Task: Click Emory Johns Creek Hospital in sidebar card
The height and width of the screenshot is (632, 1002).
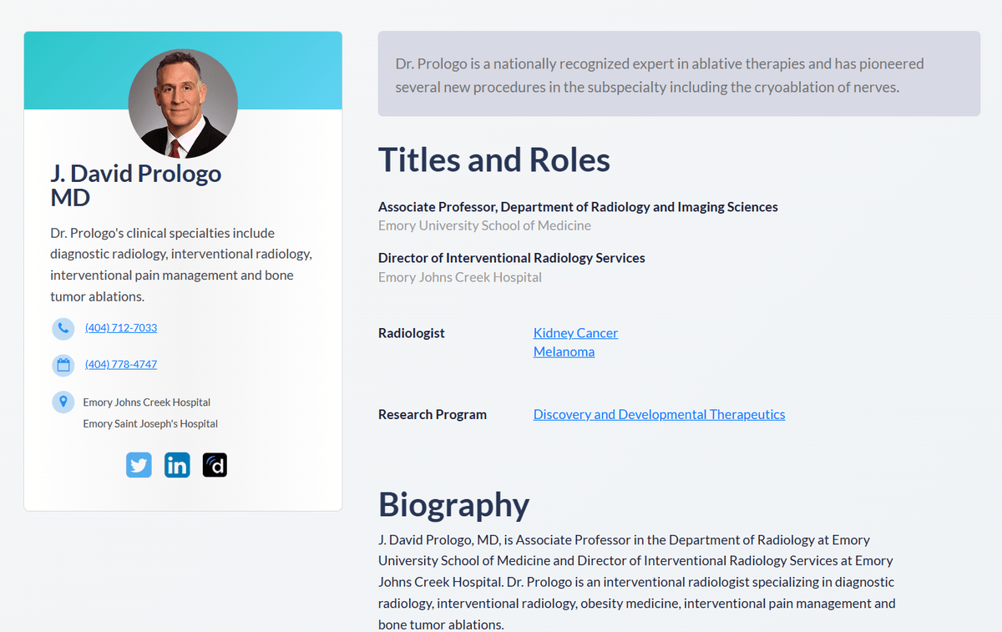Action: tap(146, 402)
